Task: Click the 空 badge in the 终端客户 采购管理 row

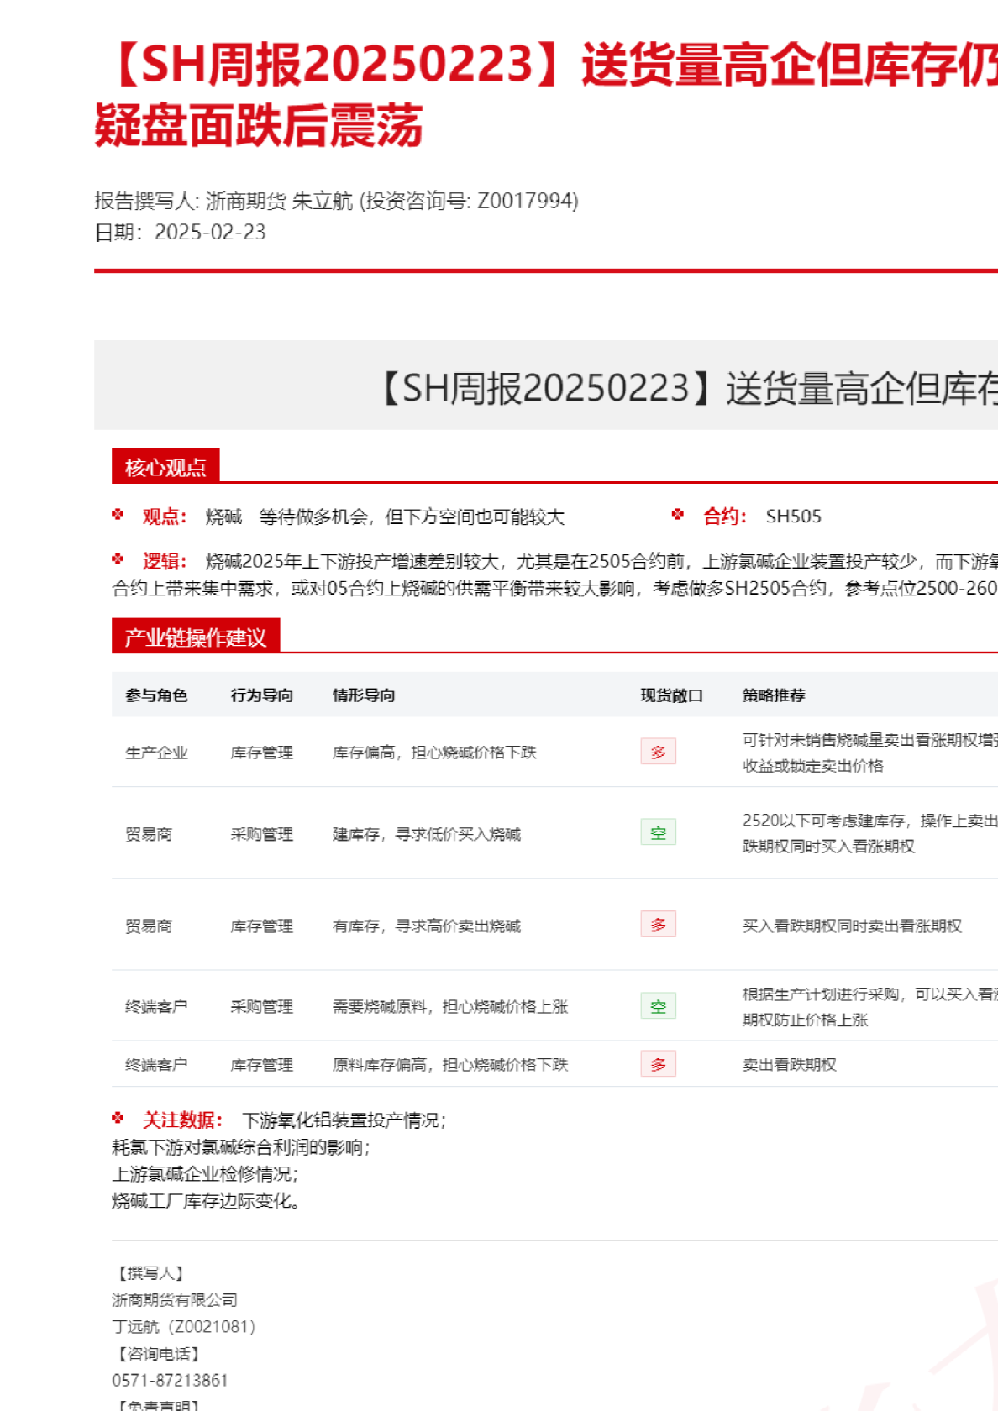Action: click(x=658, y=1006)
